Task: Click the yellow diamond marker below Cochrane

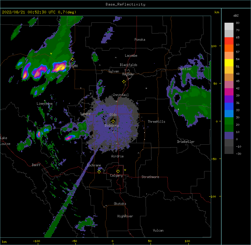Action: [99, 172]
